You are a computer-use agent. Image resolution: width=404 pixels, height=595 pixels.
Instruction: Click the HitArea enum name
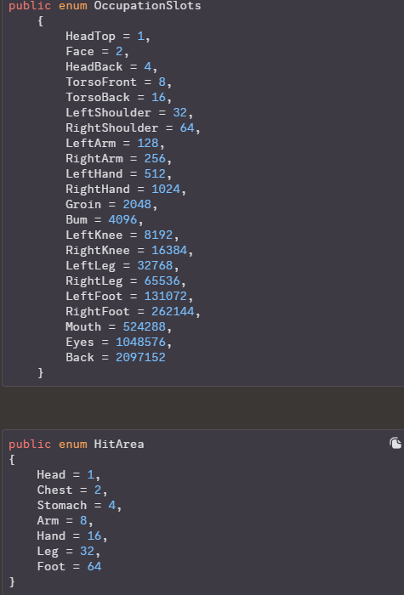pos(119,444)
